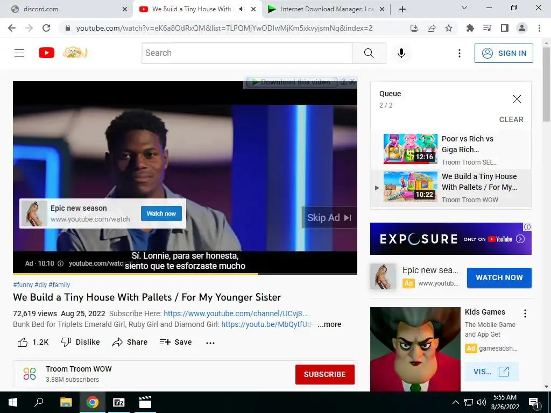Open the Chrome extensions puzzle icon
This screenshot has height=413, width=551.
click(x=470, y=28)
